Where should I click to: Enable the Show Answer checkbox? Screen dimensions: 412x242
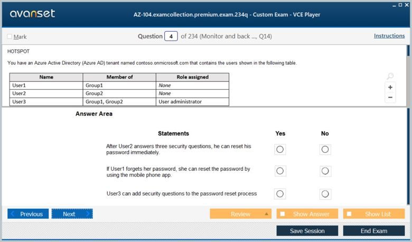pyautogui.click(x=283, y=214)
